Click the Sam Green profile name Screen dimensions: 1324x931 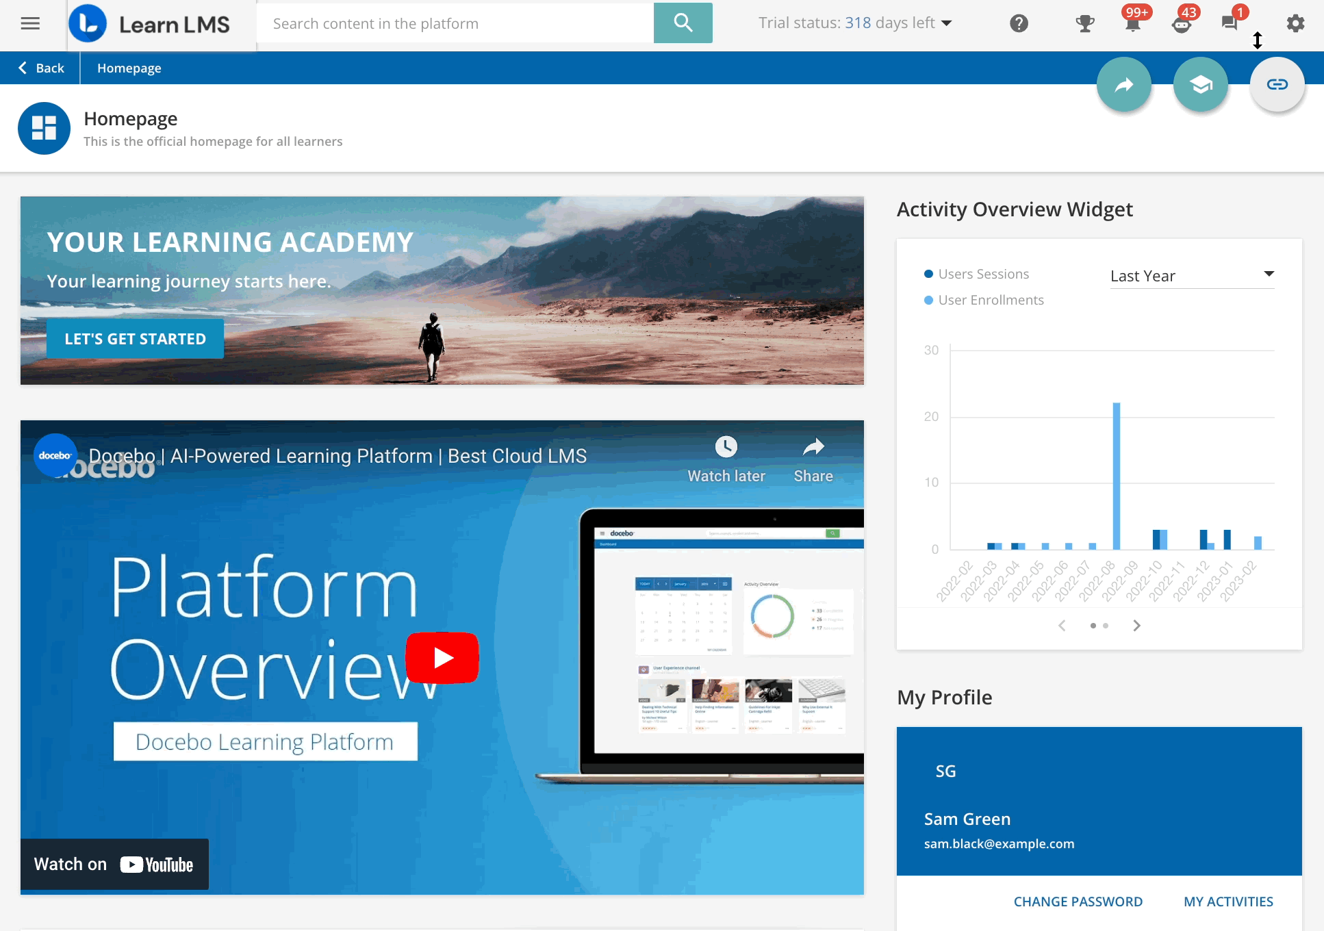coord(967,819)
